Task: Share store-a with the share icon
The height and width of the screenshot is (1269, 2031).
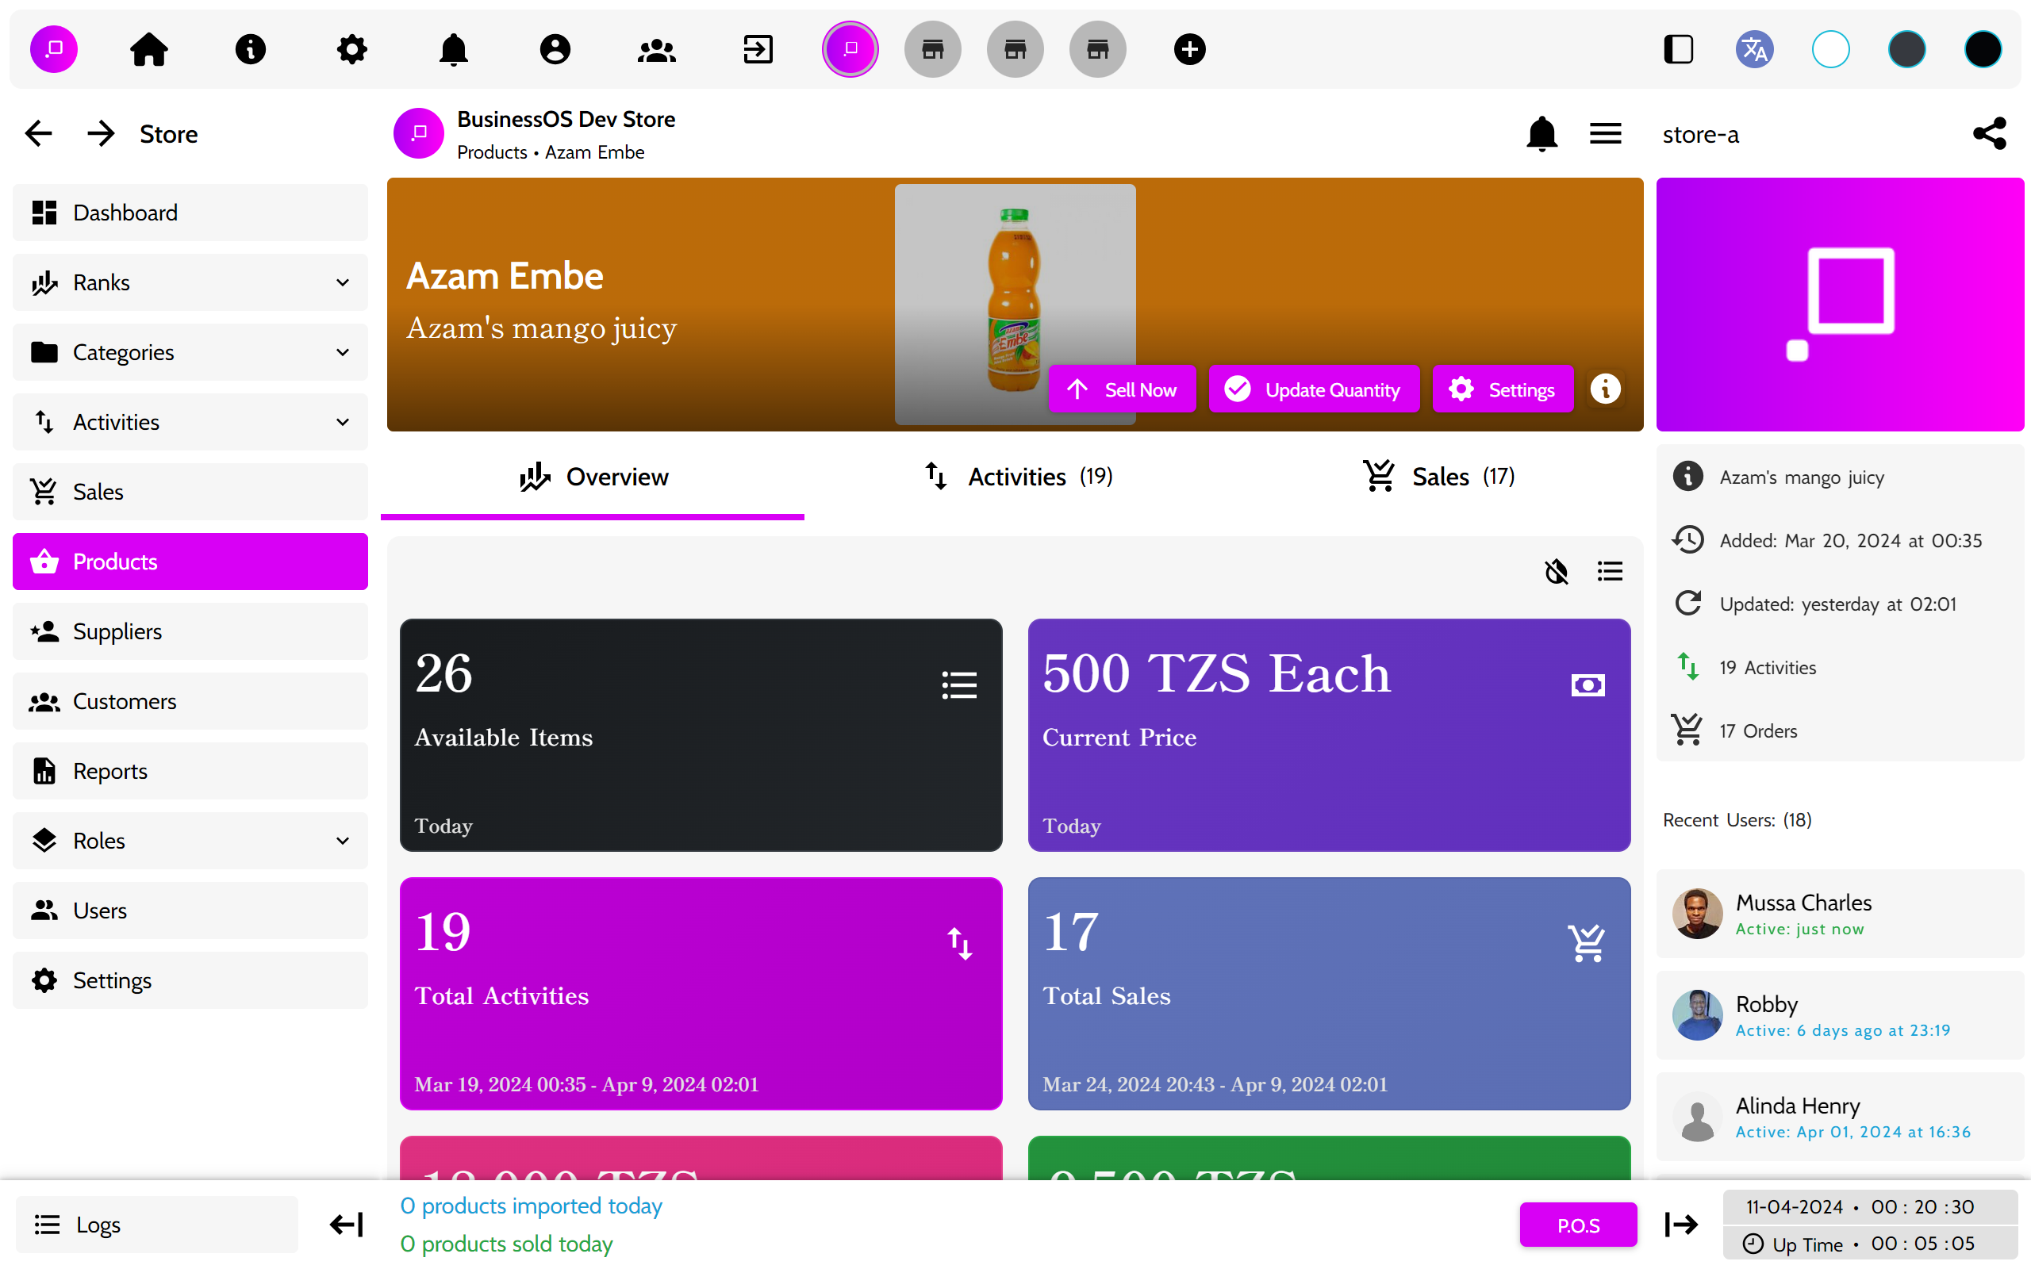Action: 1989,133
